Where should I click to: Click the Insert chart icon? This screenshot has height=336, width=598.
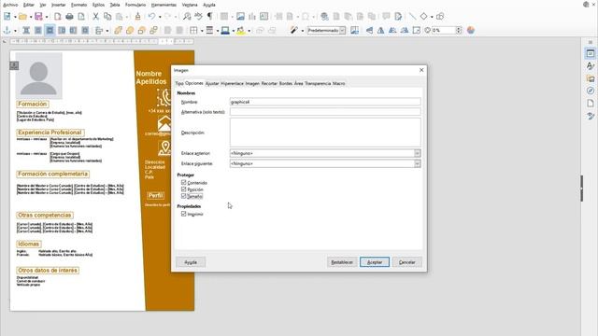(x=252, y=17)
